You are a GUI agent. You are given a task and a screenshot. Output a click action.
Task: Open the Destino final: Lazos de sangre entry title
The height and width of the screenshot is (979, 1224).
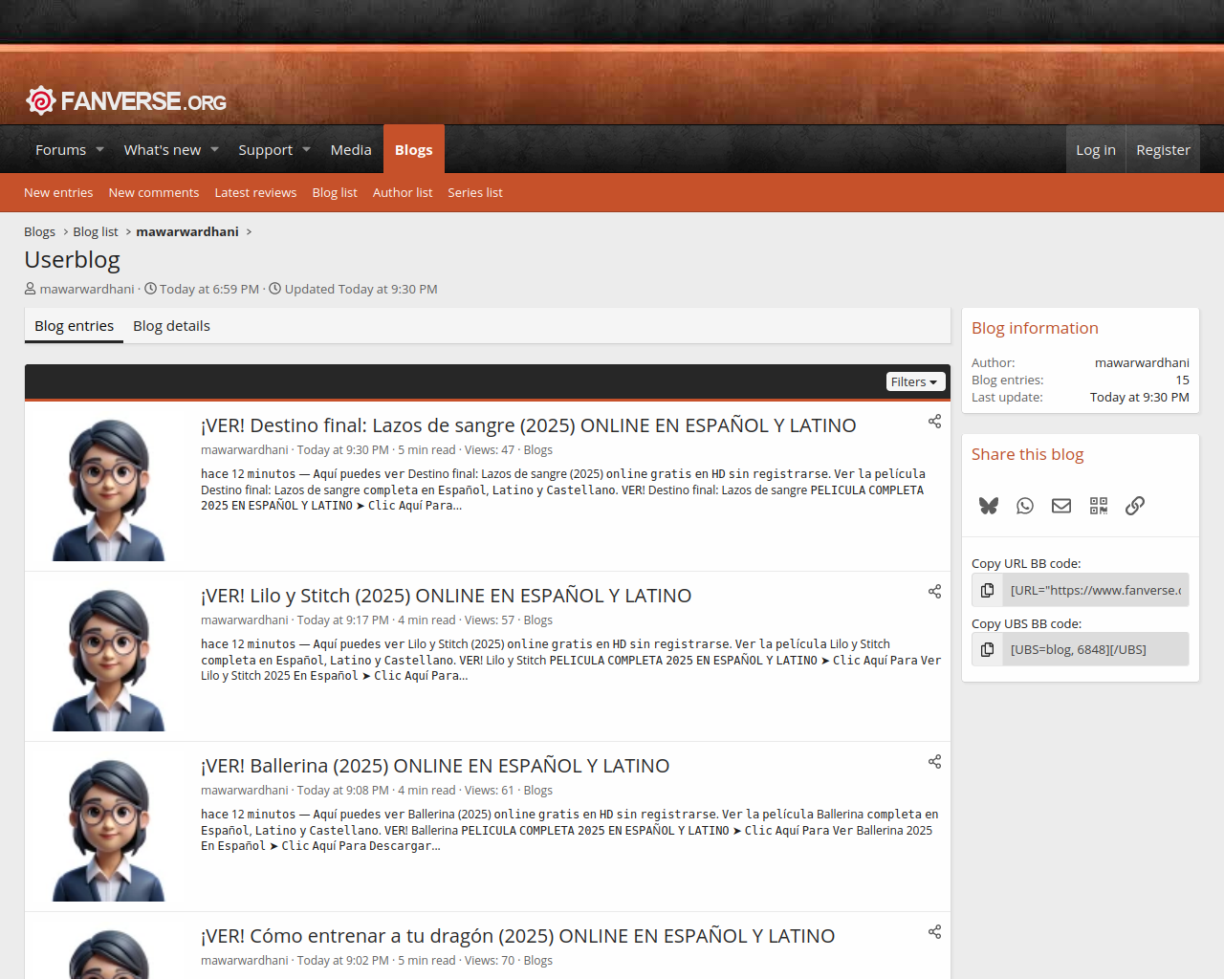click(528, 425)
